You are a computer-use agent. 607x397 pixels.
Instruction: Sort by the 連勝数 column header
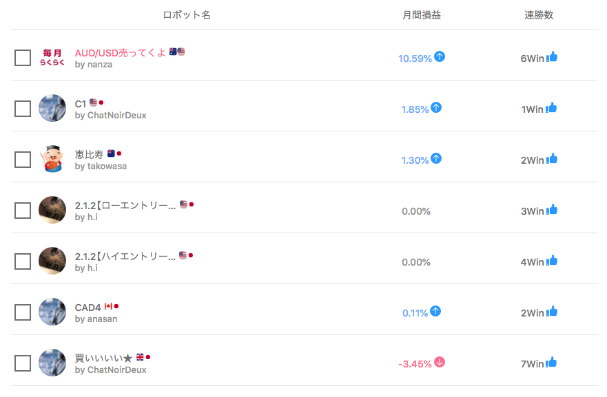[539, 15]
